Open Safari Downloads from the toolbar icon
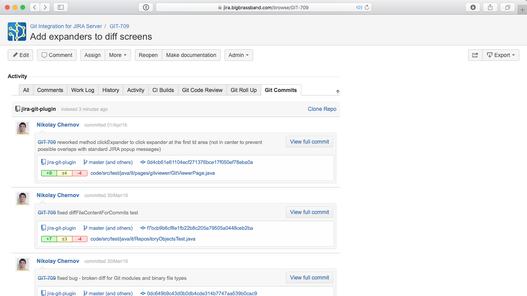The width and height of the screenshot is (527, 296). 473,7
